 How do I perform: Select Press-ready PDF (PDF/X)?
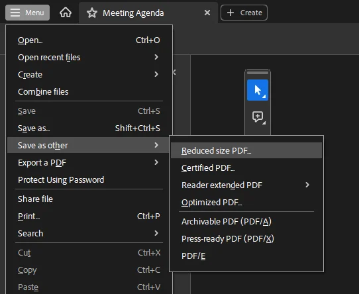pos(246,238)
